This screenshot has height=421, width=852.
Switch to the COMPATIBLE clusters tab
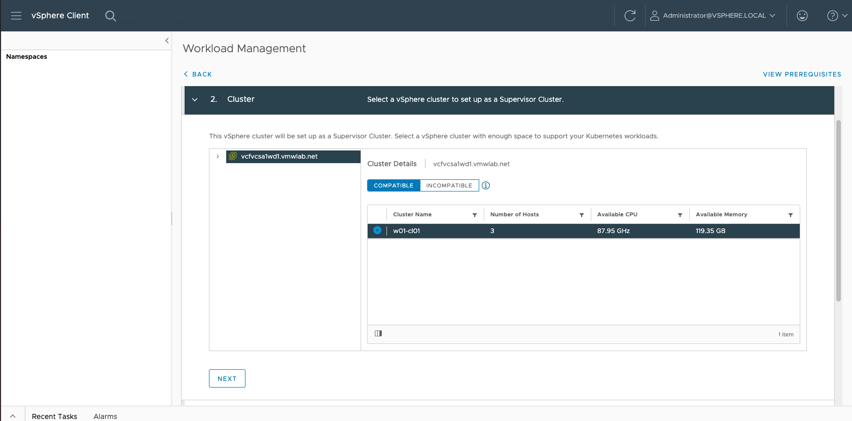coord(394,185)
